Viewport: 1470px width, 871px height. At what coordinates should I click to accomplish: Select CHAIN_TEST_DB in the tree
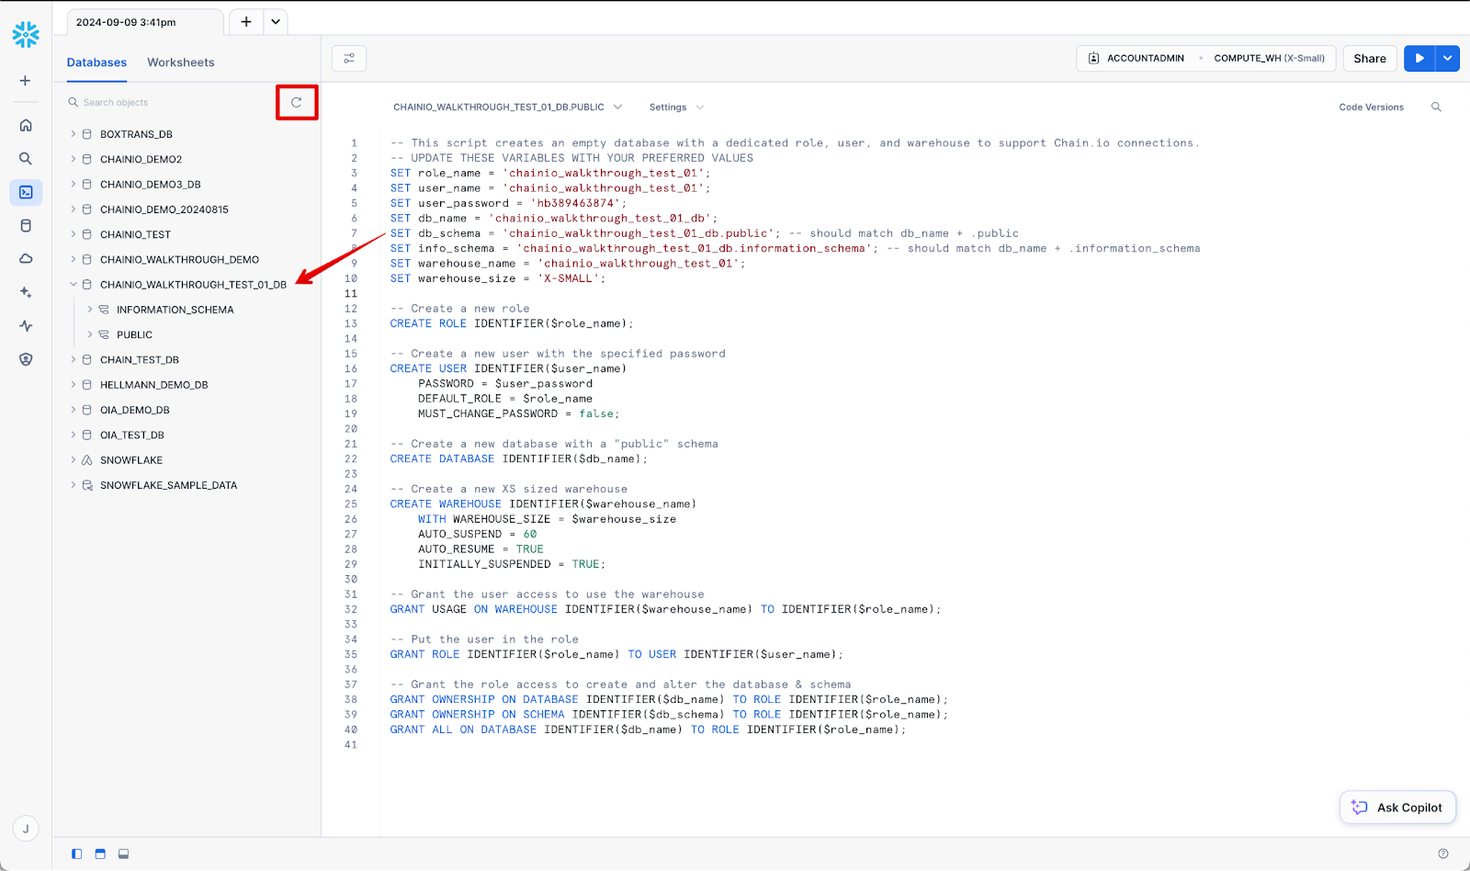140,360
